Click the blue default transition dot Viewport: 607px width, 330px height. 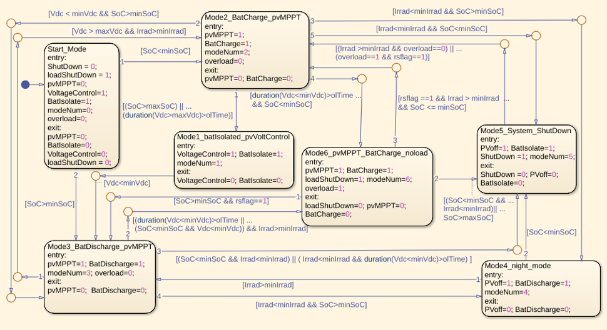(25, 84)
